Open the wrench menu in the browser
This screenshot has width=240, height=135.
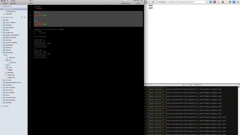click(x=238, y=2)
